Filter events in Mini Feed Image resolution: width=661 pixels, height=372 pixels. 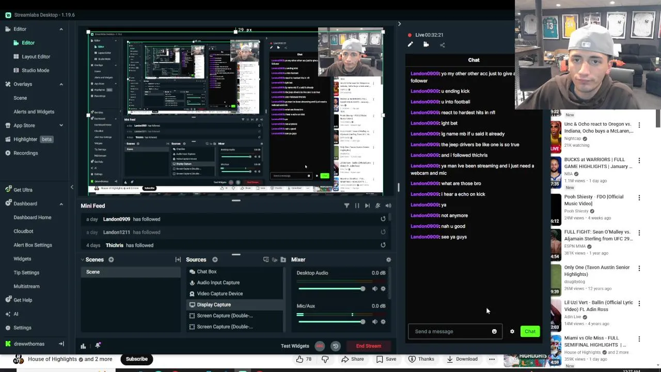click(347, 206)
